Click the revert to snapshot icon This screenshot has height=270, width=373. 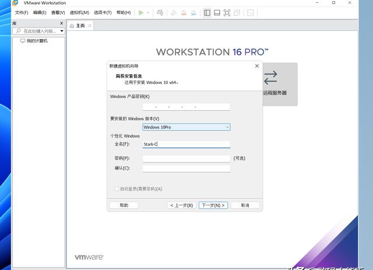click(184, 13)
